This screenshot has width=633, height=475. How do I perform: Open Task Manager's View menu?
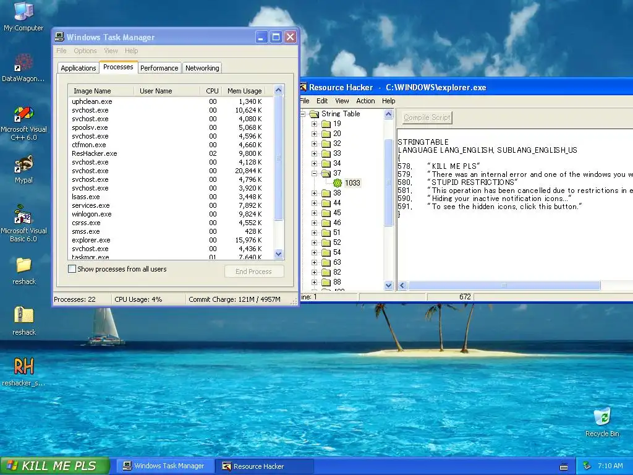click(111, 51)
